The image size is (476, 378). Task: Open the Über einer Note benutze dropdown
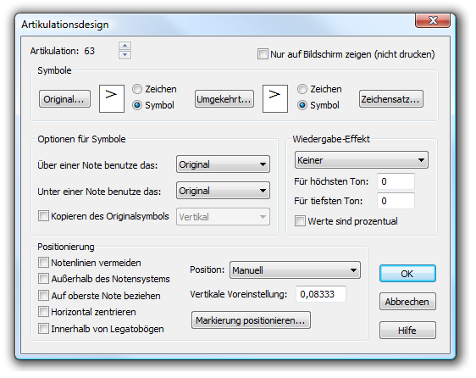[x=223, y=164]
